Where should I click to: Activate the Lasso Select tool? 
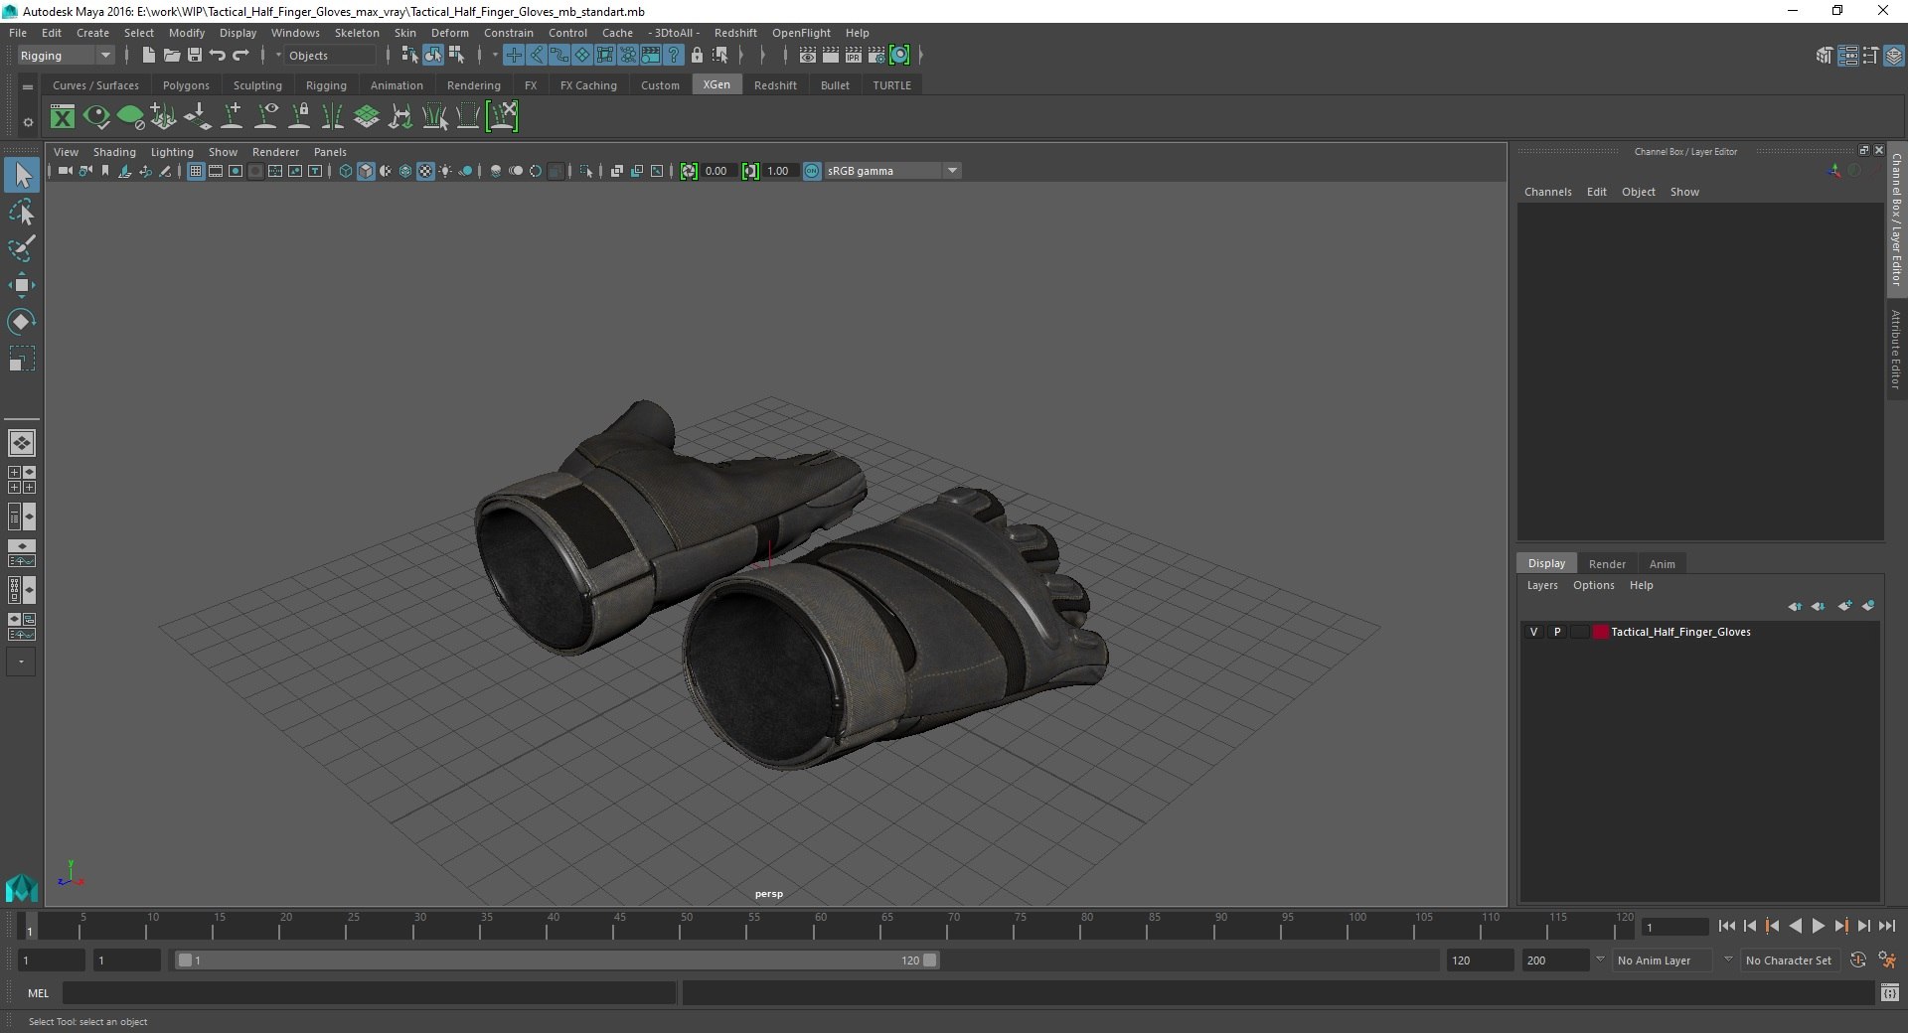pyautogui.click(x=22, y=213)
